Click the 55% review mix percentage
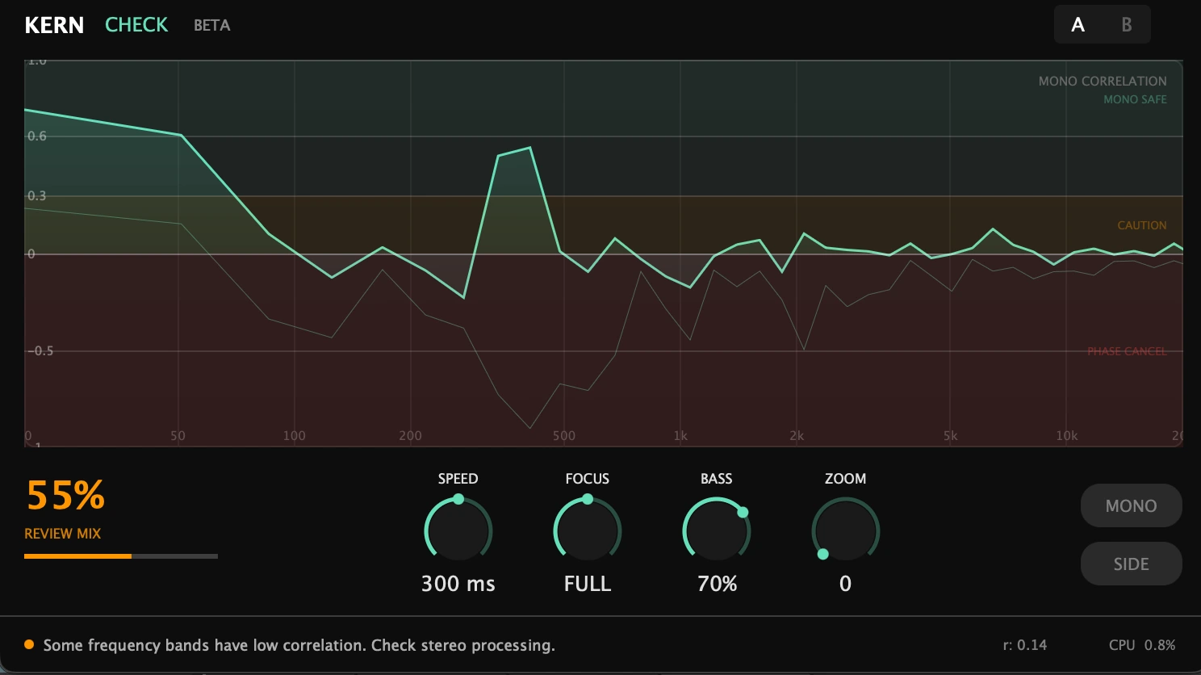The image size is (1201, 675). (65, 496)
